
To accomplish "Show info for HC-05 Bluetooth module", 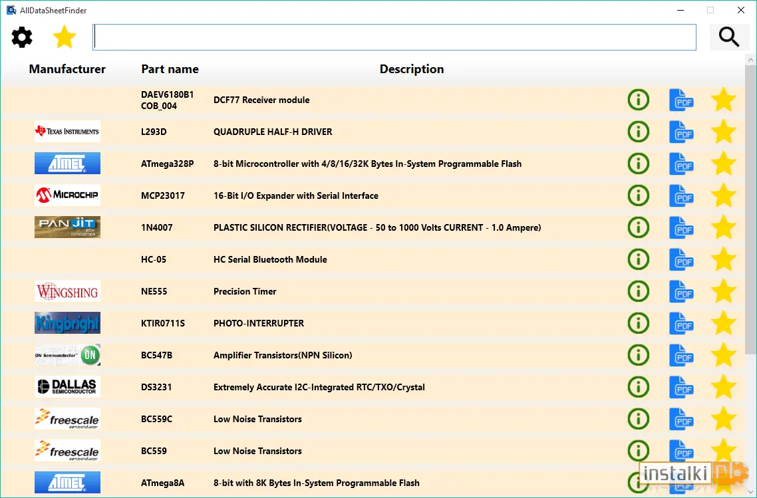I will 638,259.
